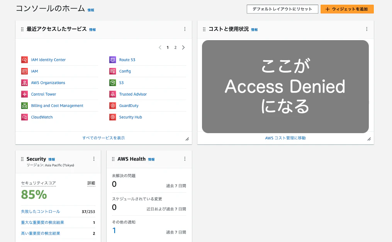Viewport: 392px width, 242px height.
Task: Click the 85% security score value
Action: click(x=34, y=195)
